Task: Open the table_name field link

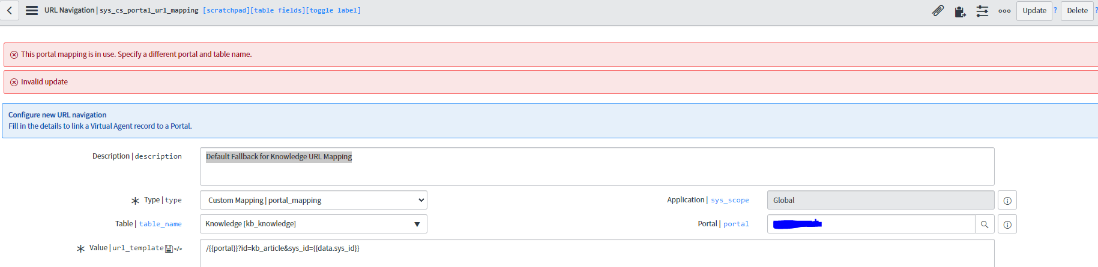Action: tap(160, 224)
